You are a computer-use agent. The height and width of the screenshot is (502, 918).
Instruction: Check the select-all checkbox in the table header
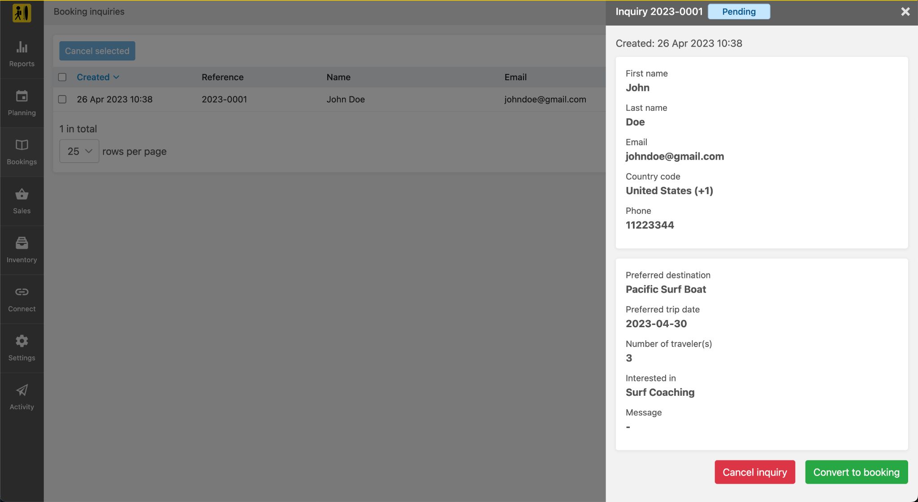[62, 77]
